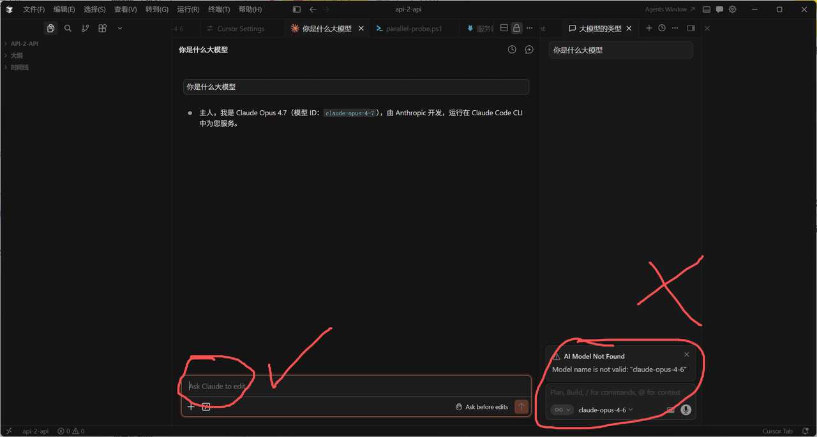This screenshot has width=817, height=437.
Task: Open Agents Window link
Action: click(670, 10)
